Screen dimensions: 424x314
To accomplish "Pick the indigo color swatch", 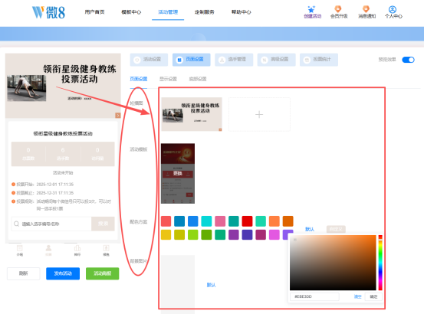I will (247, 234).
